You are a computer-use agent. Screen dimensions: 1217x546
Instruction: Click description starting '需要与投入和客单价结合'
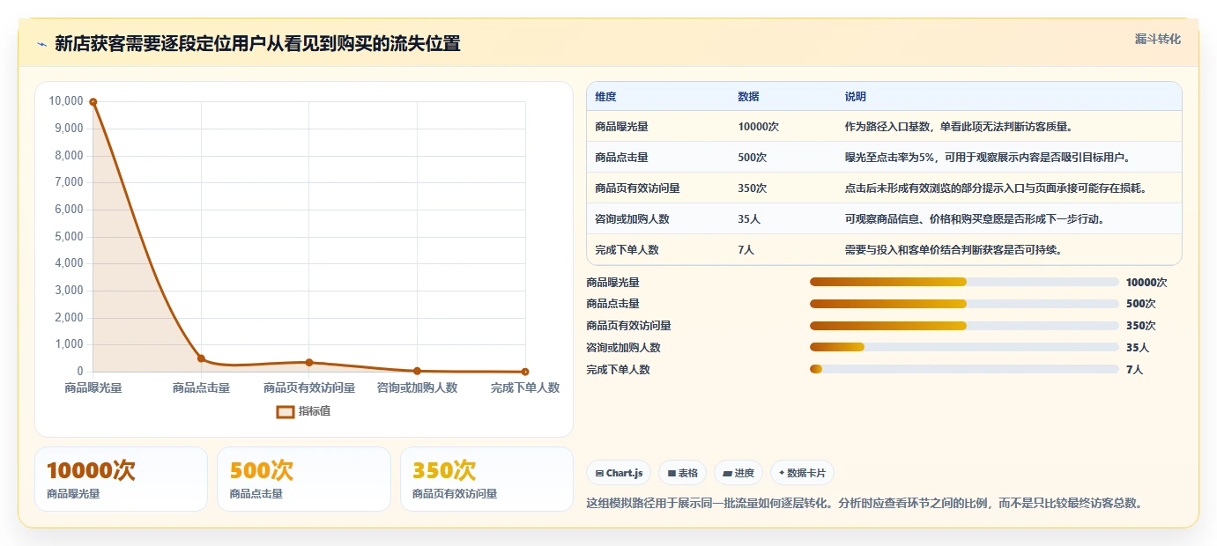click(x=953, y=250)
